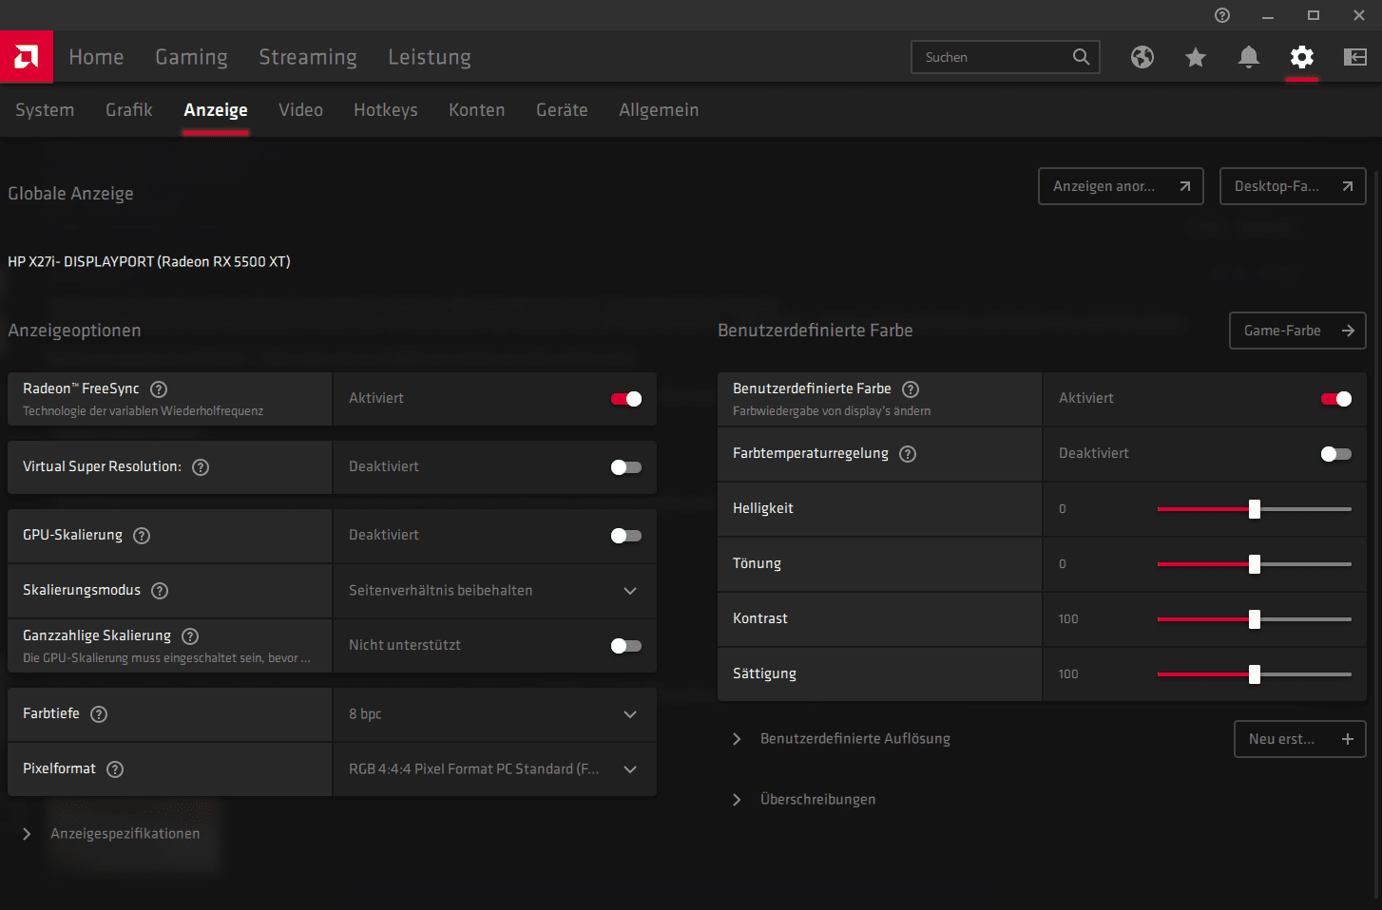
Task: Click Kontrast slider handle
Action: 1255,619
